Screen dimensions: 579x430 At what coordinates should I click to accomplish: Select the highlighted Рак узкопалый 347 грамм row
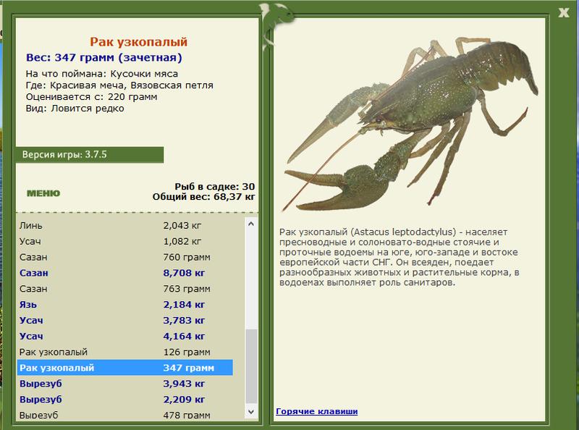[x=125, y=368]
